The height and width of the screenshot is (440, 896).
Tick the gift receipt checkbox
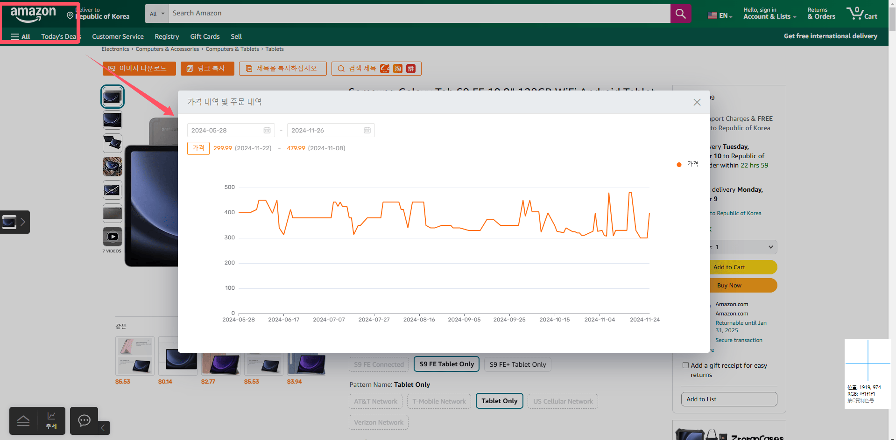[x=685, y=365]
